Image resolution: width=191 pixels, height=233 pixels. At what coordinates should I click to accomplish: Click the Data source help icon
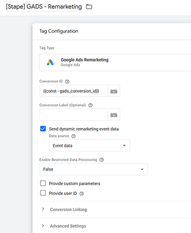pyautogui.click(x=74, y=136)
